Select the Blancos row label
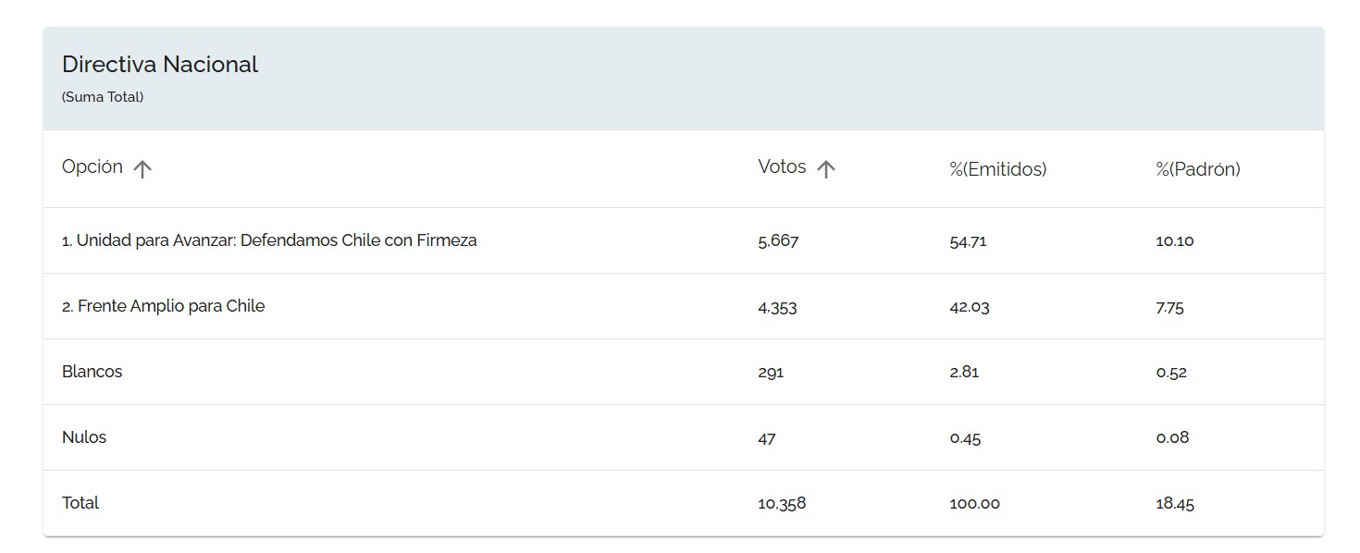The height and width of the screenshot is (553, 1360). (x=92, y=372)
